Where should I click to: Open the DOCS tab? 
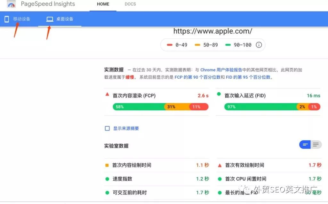click(x=130, y=4)
